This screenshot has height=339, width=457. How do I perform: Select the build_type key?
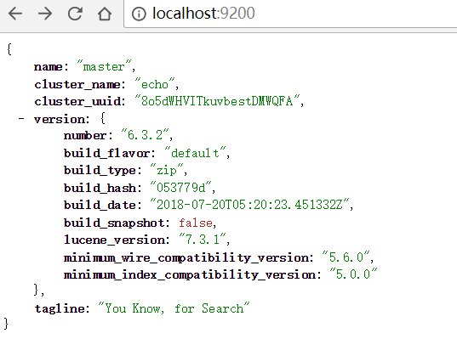(x=100, y=171)
